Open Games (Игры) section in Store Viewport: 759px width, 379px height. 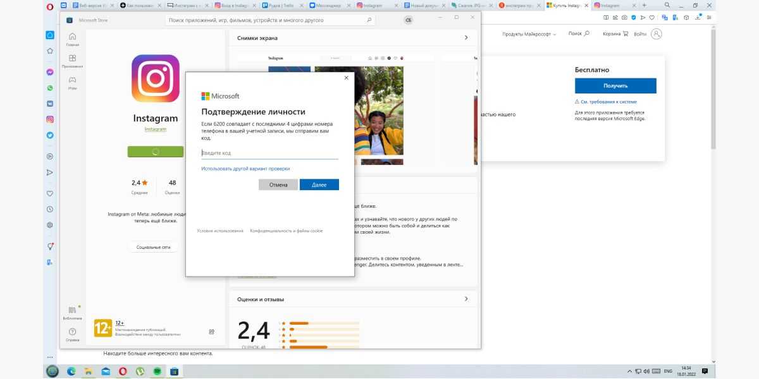coord(72,83)
